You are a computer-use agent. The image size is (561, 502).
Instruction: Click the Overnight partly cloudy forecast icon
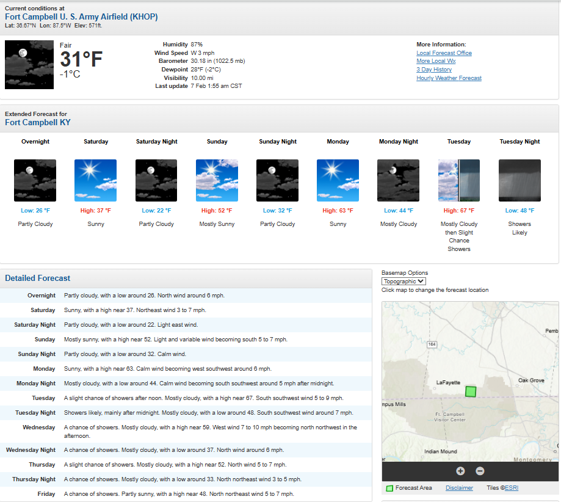(35, 180)
